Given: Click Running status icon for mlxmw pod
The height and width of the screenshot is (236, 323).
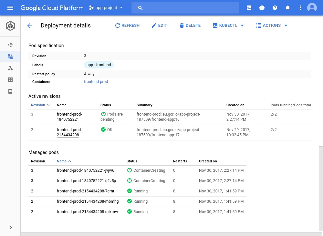Looking at the screenshot, I should [130, 211].
